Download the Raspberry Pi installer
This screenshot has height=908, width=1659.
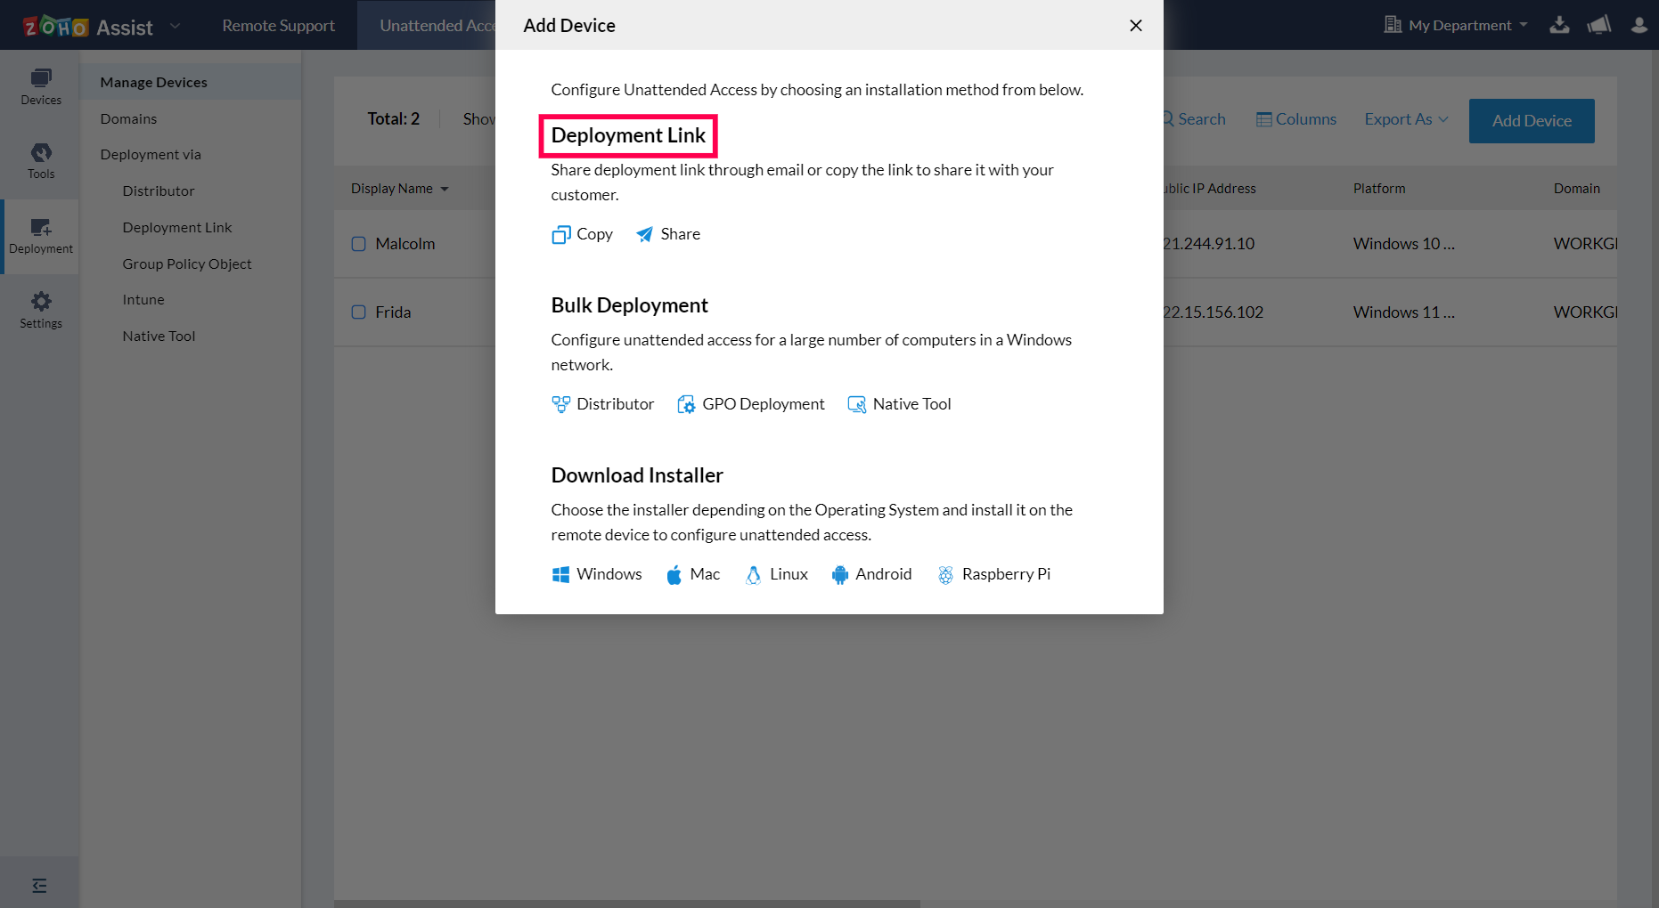[993, 574]
